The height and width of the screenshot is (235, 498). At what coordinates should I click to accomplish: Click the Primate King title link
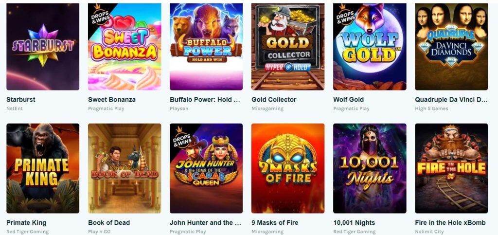(x=26, y=223)
